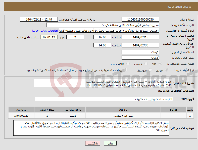Select the متوسط purchase type radio
This screenshot has width=198, height=150.
tap(150, 70)
